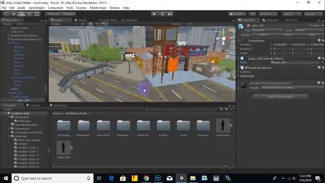The width and height of the screenshot is (325, 183).
Task: Open the Component menu
Action: coord(55,8)
